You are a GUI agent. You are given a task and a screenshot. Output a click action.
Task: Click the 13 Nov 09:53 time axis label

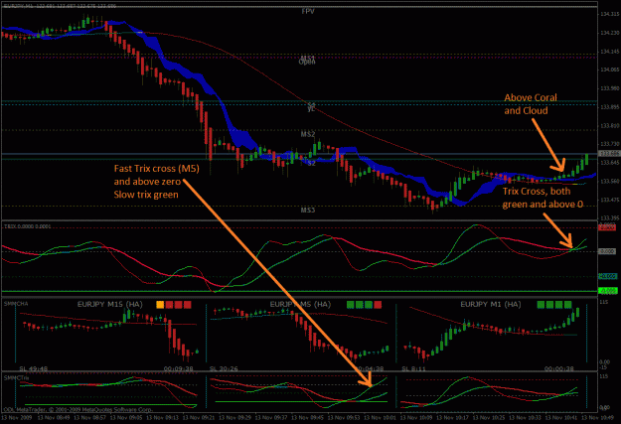click(344, 418)
